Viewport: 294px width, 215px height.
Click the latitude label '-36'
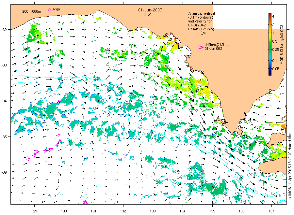[4, 172]
